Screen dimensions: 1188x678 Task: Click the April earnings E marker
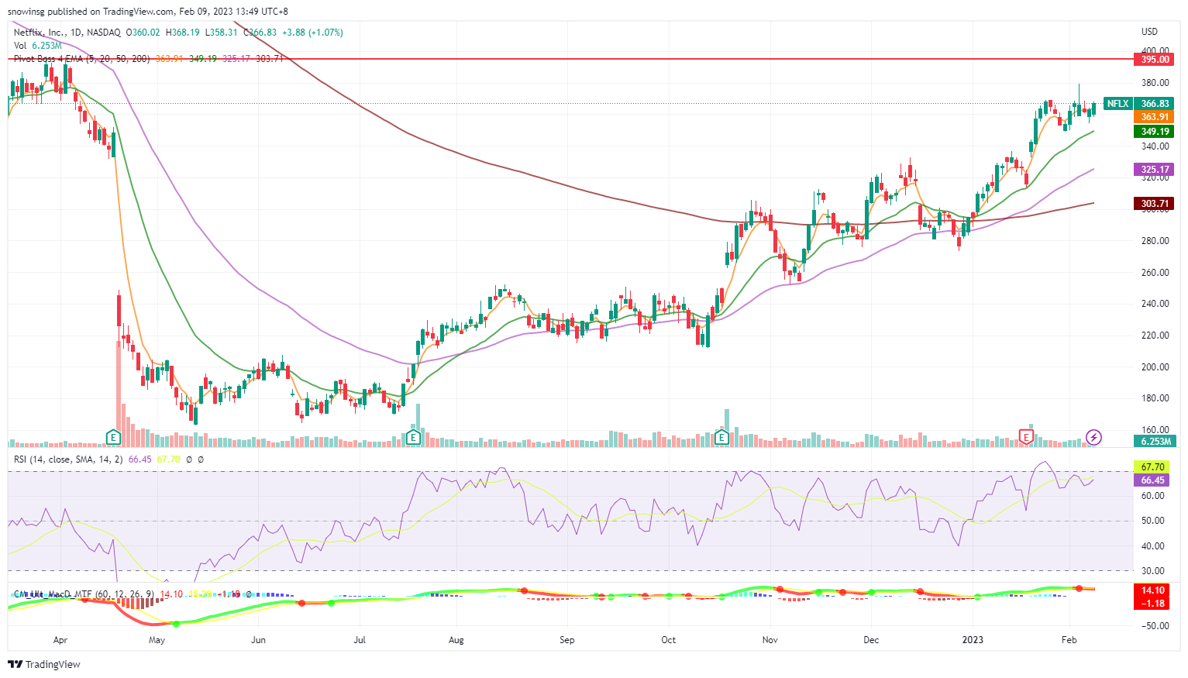click(x=114, y=438)
